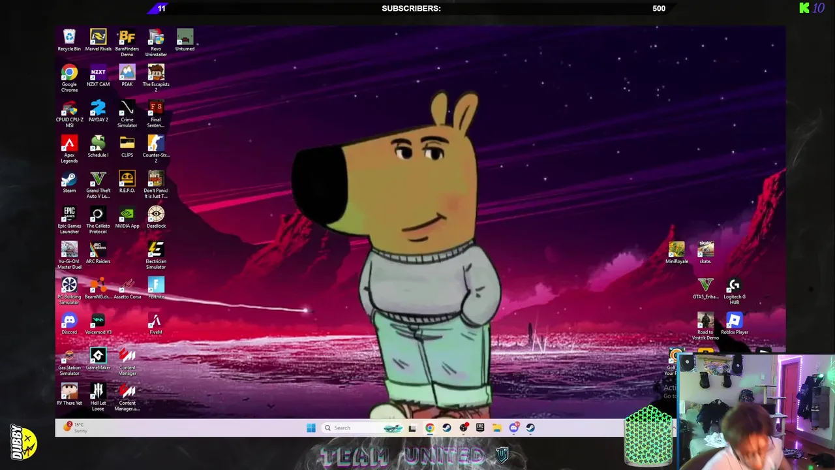Screen dimensions: 835x470
Task: Open Google Chrome desktop shortcut
Action: click(x=69, y=78)
